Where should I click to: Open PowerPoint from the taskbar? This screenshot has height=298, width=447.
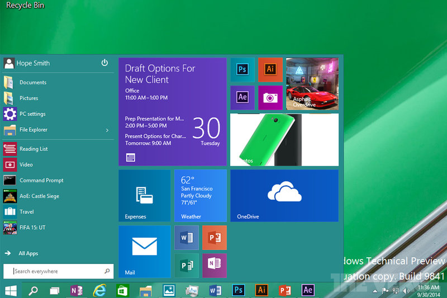[284, 291]
